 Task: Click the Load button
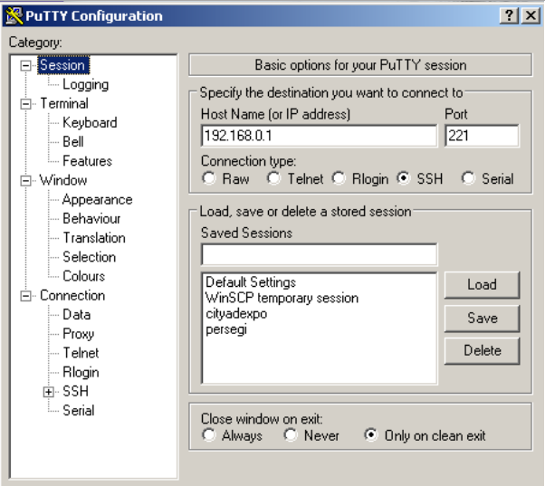click(482, 285)
